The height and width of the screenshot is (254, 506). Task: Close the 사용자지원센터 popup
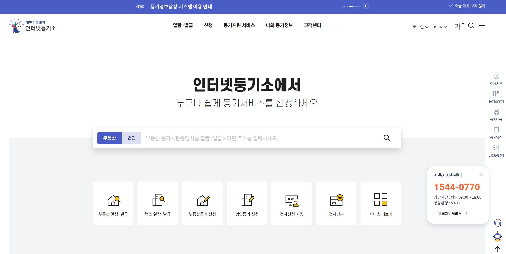pos(482,174)
